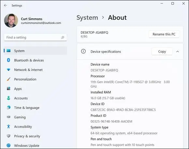Minimize the Settings window
This screenshot has height=149, width=189.
162,4
